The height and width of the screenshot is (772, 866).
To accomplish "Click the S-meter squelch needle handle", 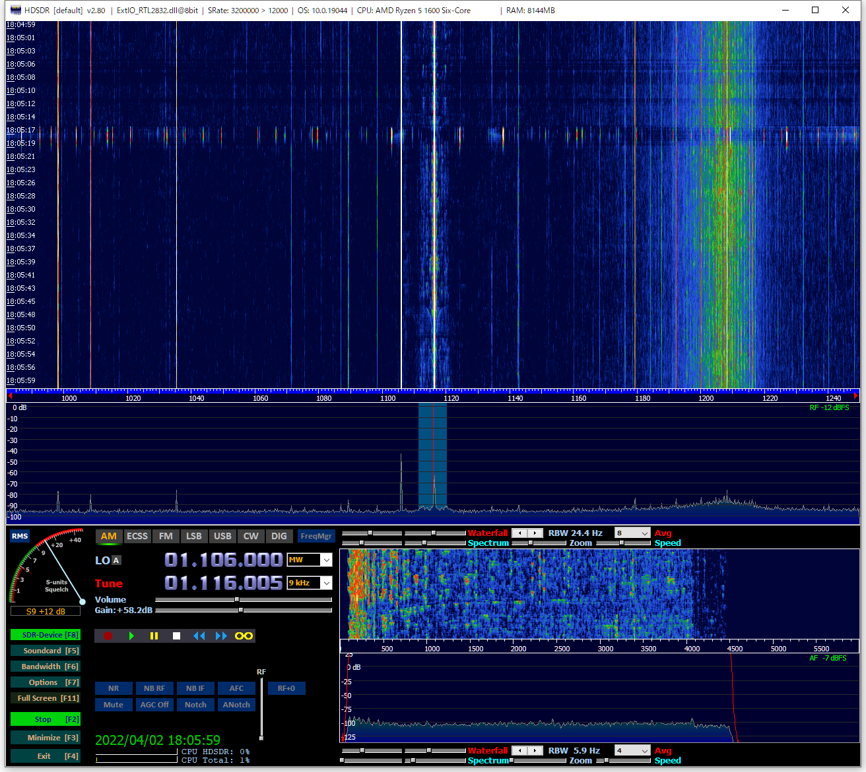I will tap(83, 601).
